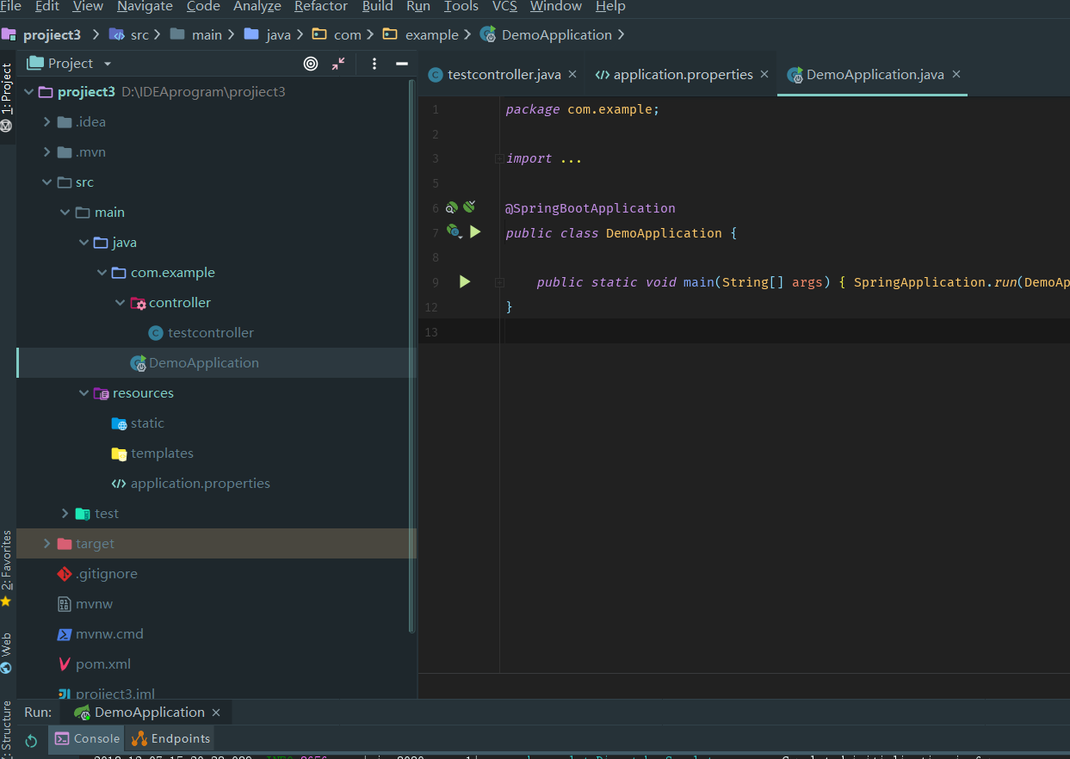1070x759 pixels.
Task: Click the static folder icon
Action: [x=119, y=423]
